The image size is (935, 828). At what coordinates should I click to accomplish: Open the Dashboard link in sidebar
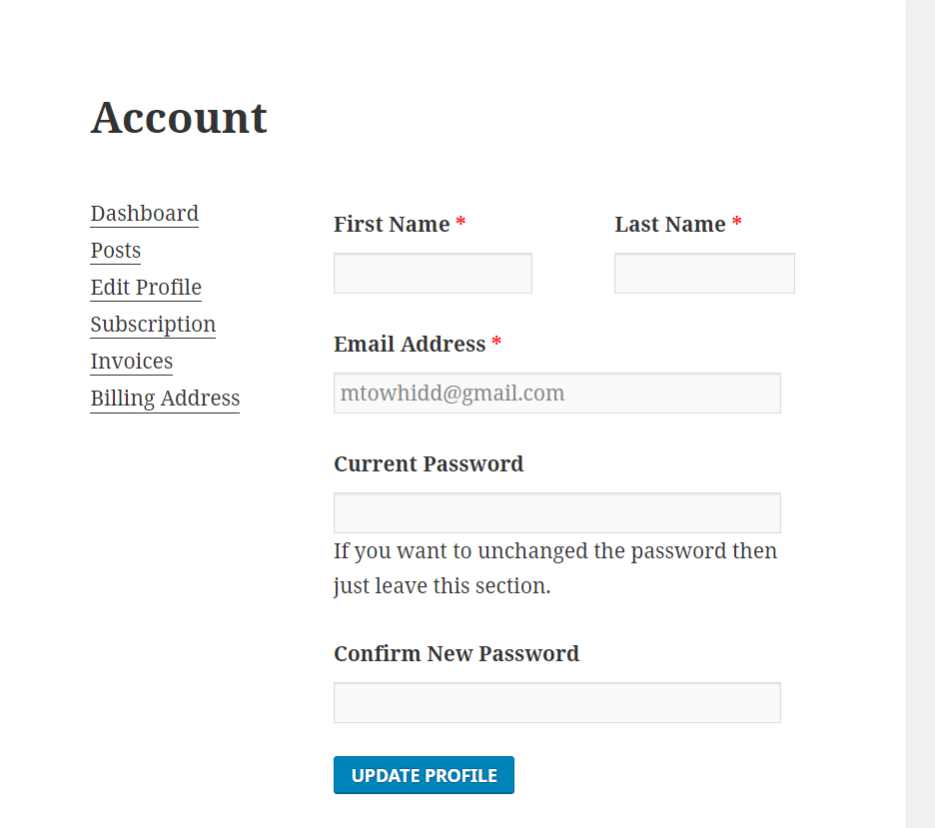tap(144, 214)
